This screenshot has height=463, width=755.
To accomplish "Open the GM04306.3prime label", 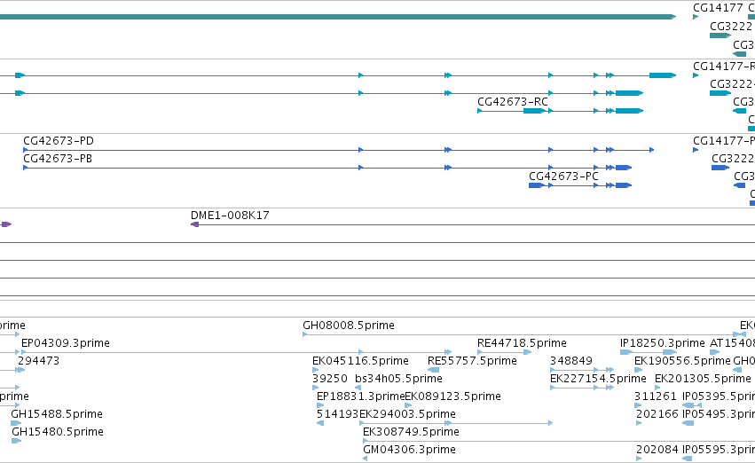I will 409,450.
